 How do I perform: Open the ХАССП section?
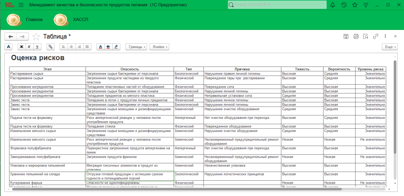pyautogui.click(x=80, y=19)
